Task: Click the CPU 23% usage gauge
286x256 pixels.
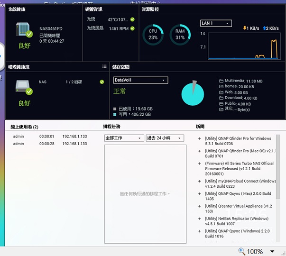Action: tap(153, 35)
